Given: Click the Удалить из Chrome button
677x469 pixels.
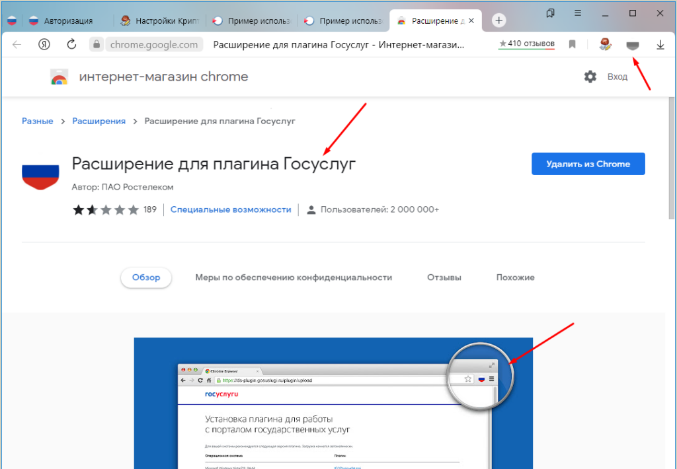Looking at the screenshot, I should 588,164.
